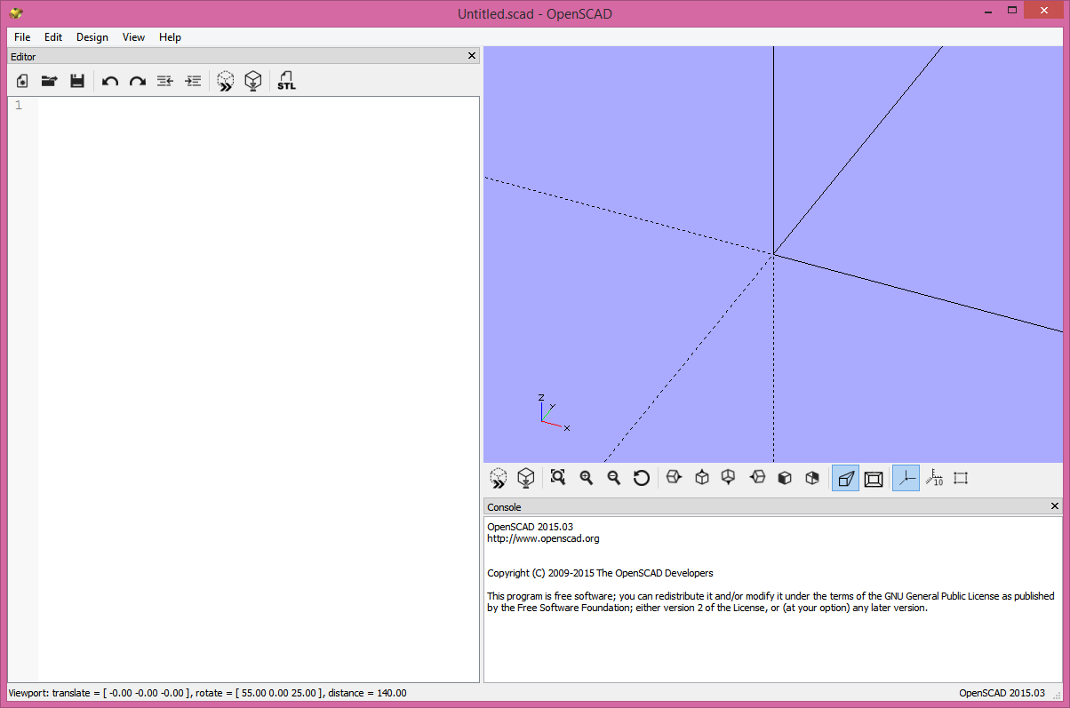Open the Design menu
The width and height of the screenshot is (1070, 708).
tap(92, 37)
